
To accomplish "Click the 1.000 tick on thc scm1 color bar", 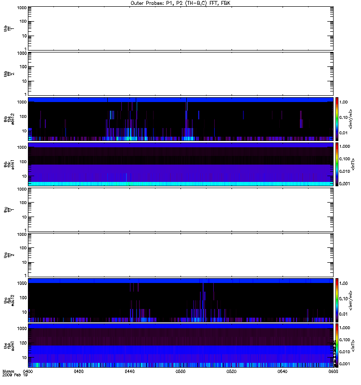I will [345, 328].
